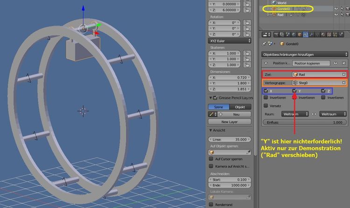Open Objektbeschränkungen hinzufügen dropdown
Viewport: 350px width, 208px height.
(304, 55)
